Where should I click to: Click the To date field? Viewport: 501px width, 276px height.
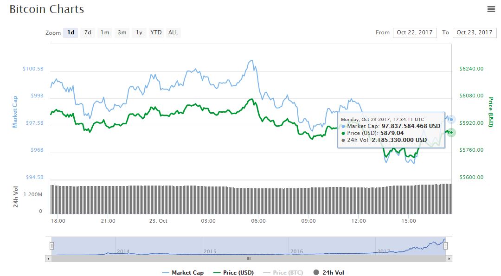click(x=475, y=32)
